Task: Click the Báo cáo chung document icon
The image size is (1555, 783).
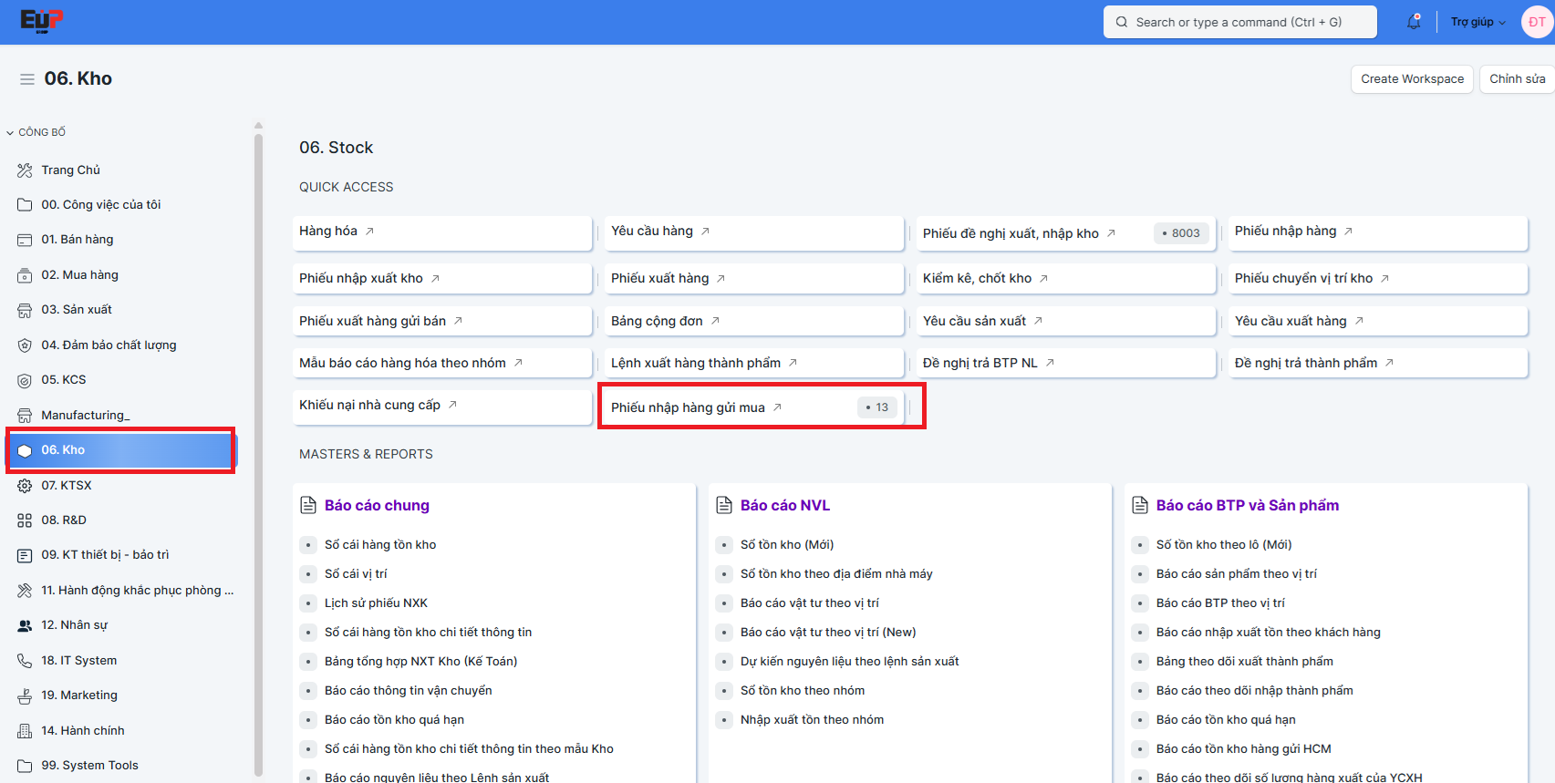Action: 308,505
